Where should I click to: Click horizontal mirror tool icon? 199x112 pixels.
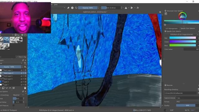pyautogui.click(x=126, y=8)
